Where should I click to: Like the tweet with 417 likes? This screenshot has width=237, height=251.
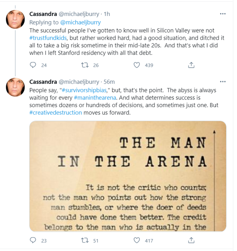click(137, 240)
